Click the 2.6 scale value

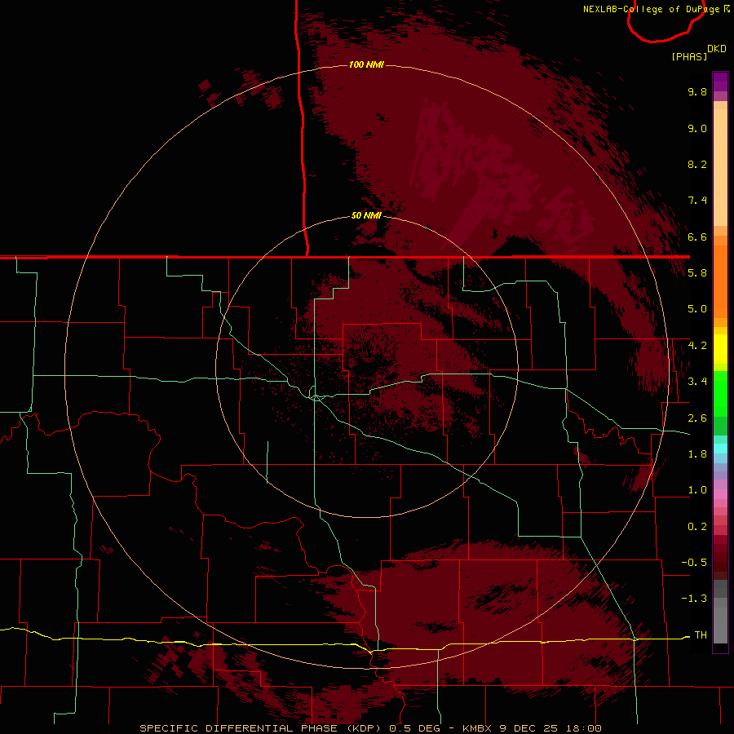(697, 418)
